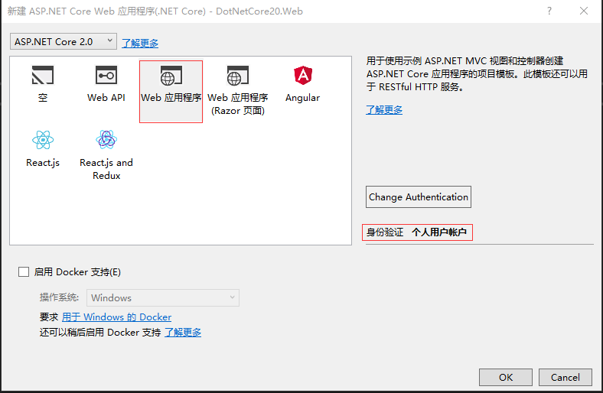Enable the 启用 Docker 支持(E) checkbox
The width and height of the screenshot is (603, 393).
point(24,272)
